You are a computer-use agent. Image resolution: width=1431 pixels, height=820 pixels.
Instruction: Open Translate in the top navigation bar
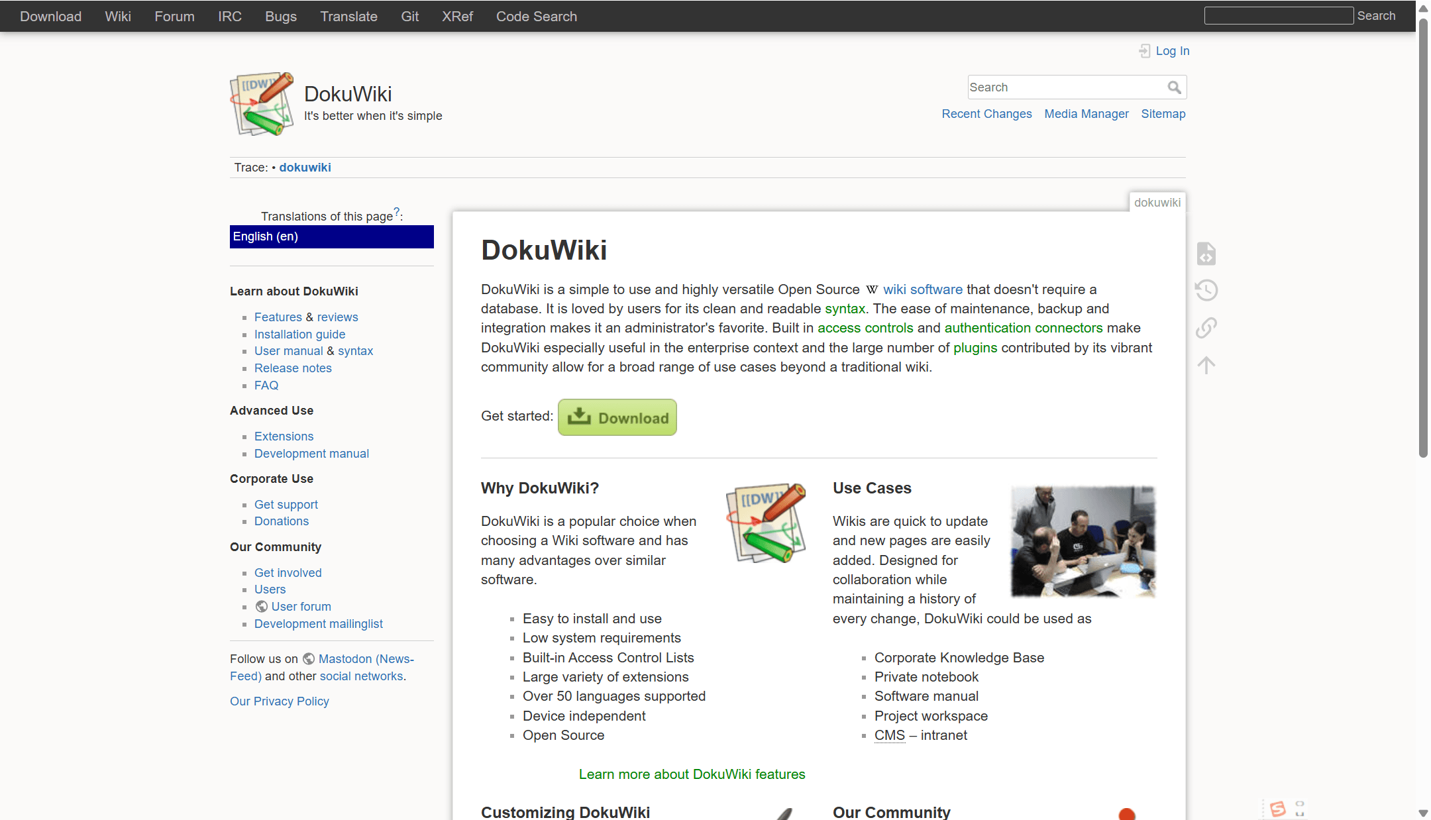(348, 17)
